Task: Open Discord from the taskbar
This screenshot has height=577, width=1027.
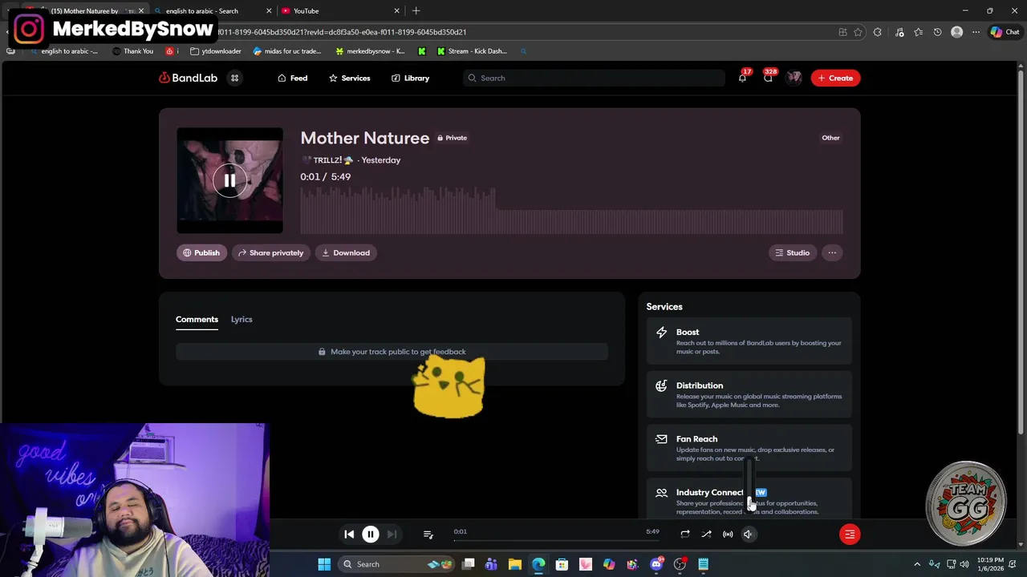Action: (x=656, y=564)
